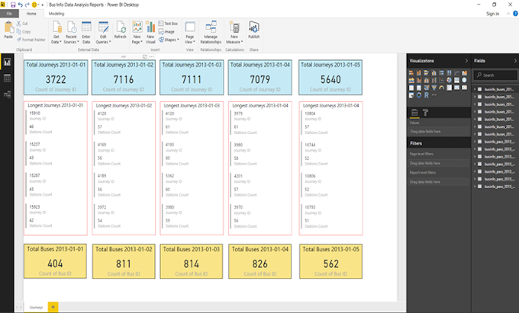Switch to the Modeling ribbon tab
The width and height of the screenshot is (519, 313).
coord(56,14)
